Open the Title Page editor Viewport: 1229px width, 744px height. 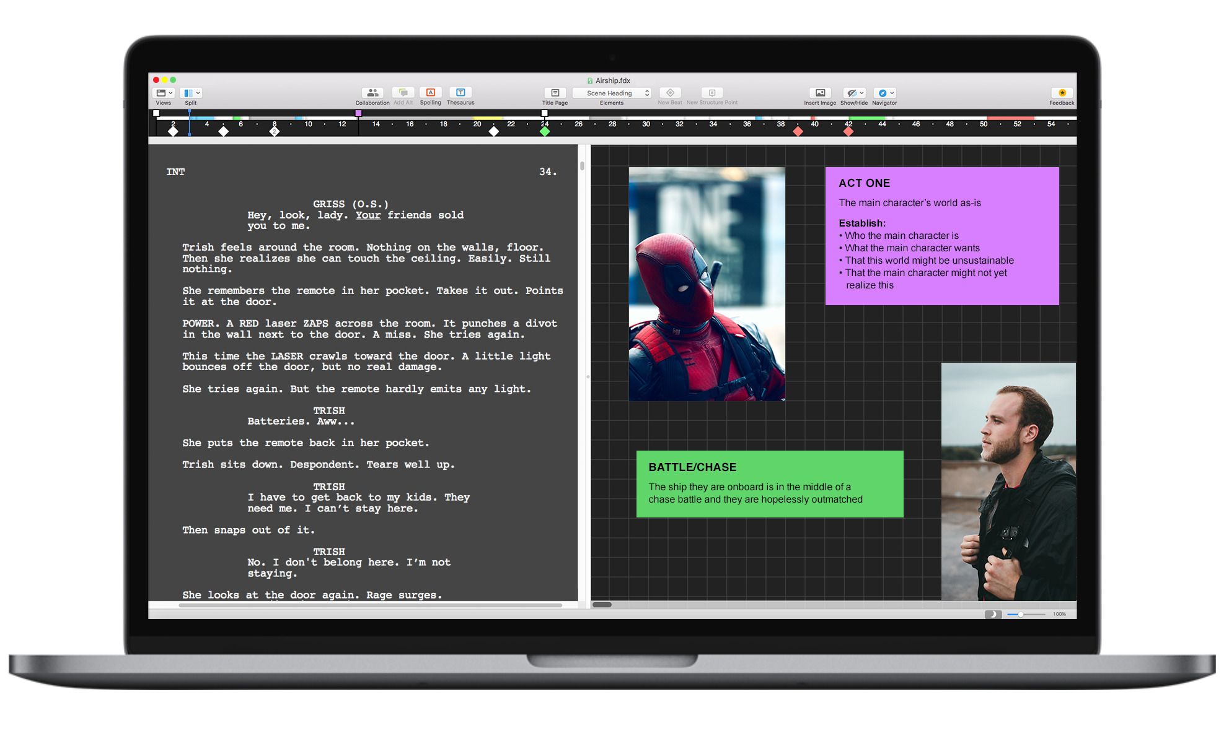555,93
